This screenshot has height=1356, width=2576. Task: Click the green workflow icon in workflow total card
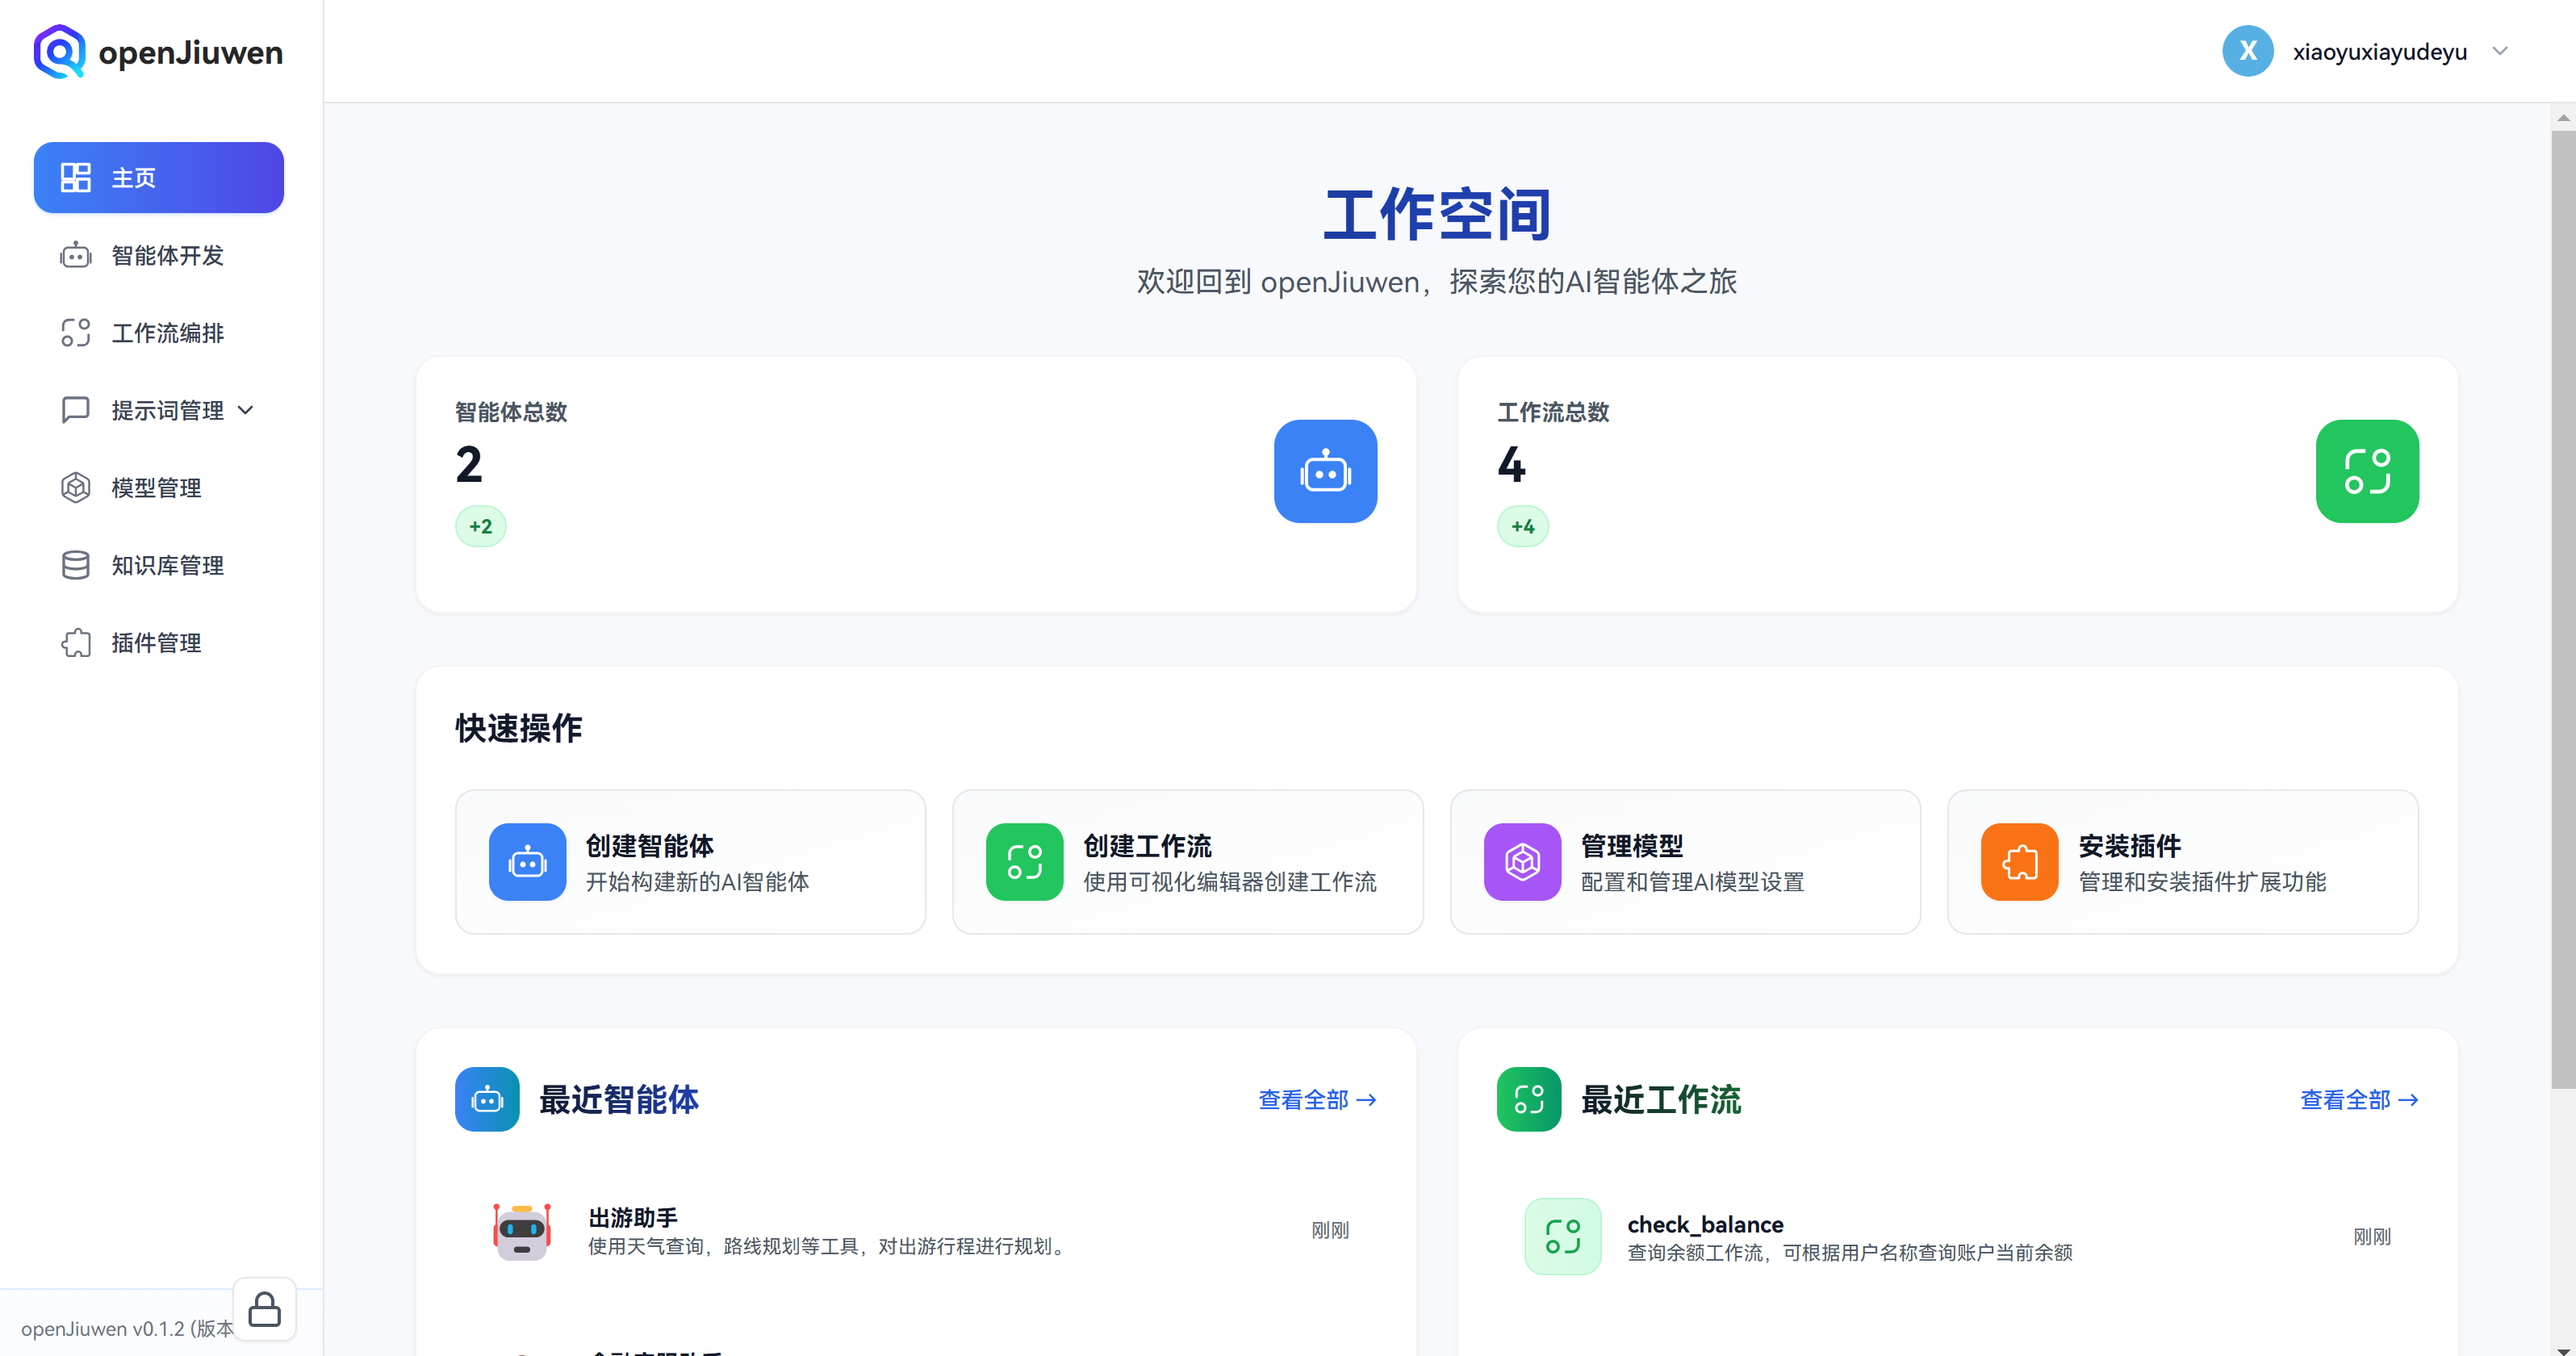pos(2366,471)
